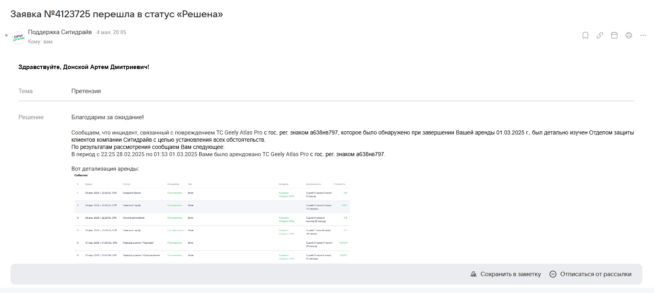Click the 'Решение' field label
The height and width of the screenshot is (293, 654).
point(31,117)
